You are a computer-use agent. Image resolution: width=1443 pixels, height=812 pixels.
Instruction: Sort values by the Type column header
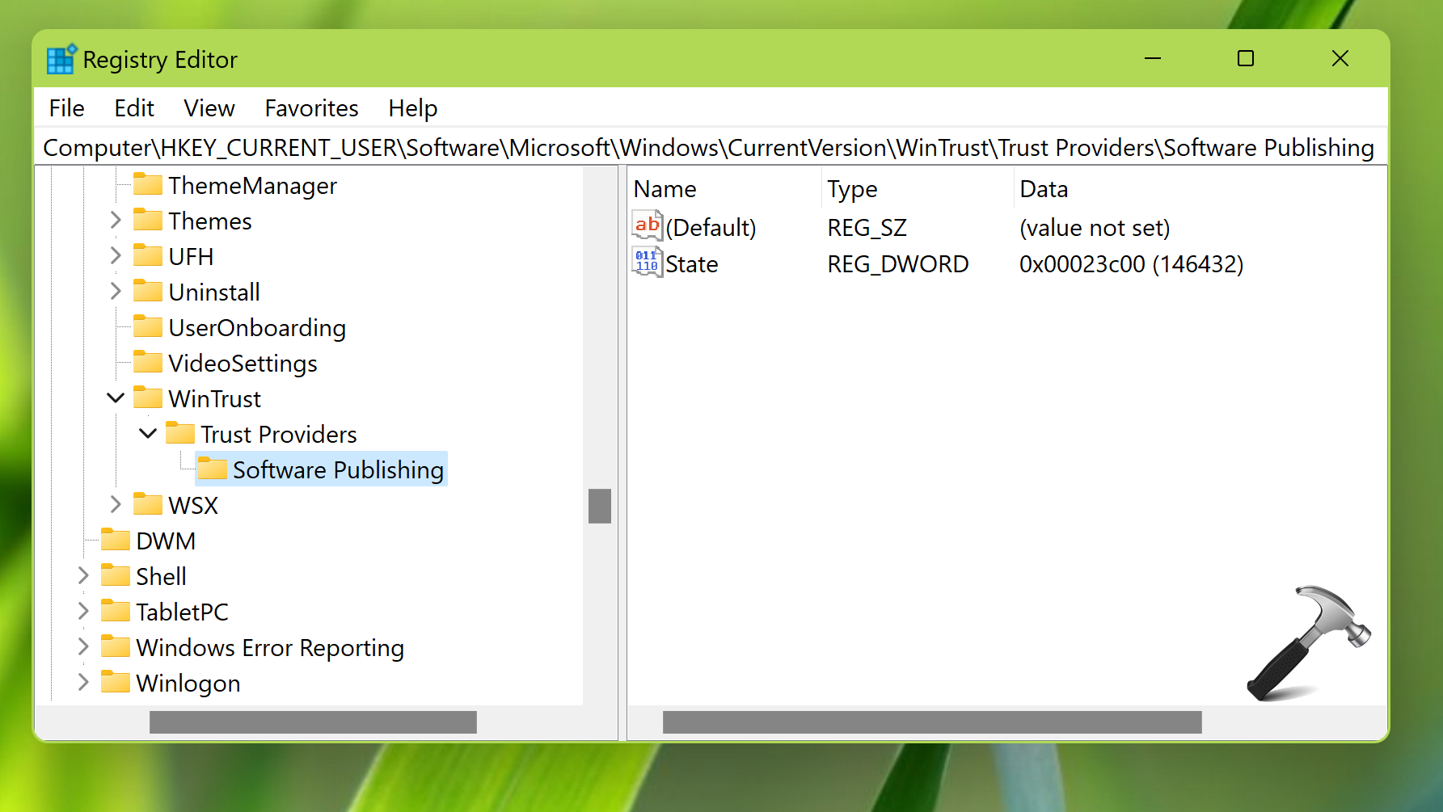point(852,189)
